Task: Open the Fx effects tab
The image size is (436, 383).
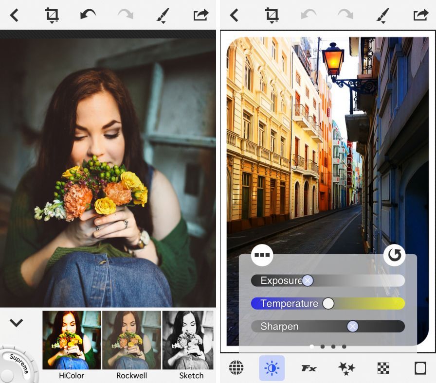Action: point(309,368)
